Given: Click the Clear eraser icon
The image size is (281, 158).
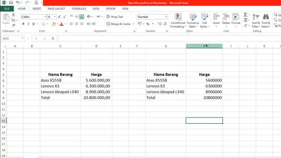Looking at the screenshot, I should 245,25.
